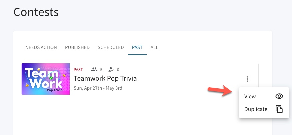
Task: Show the All contests tab
Action: [154, 47]
